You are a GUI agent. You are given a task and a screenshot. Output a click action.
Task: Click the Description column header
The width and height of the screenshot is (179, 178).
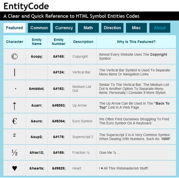[x=83, y=42]
